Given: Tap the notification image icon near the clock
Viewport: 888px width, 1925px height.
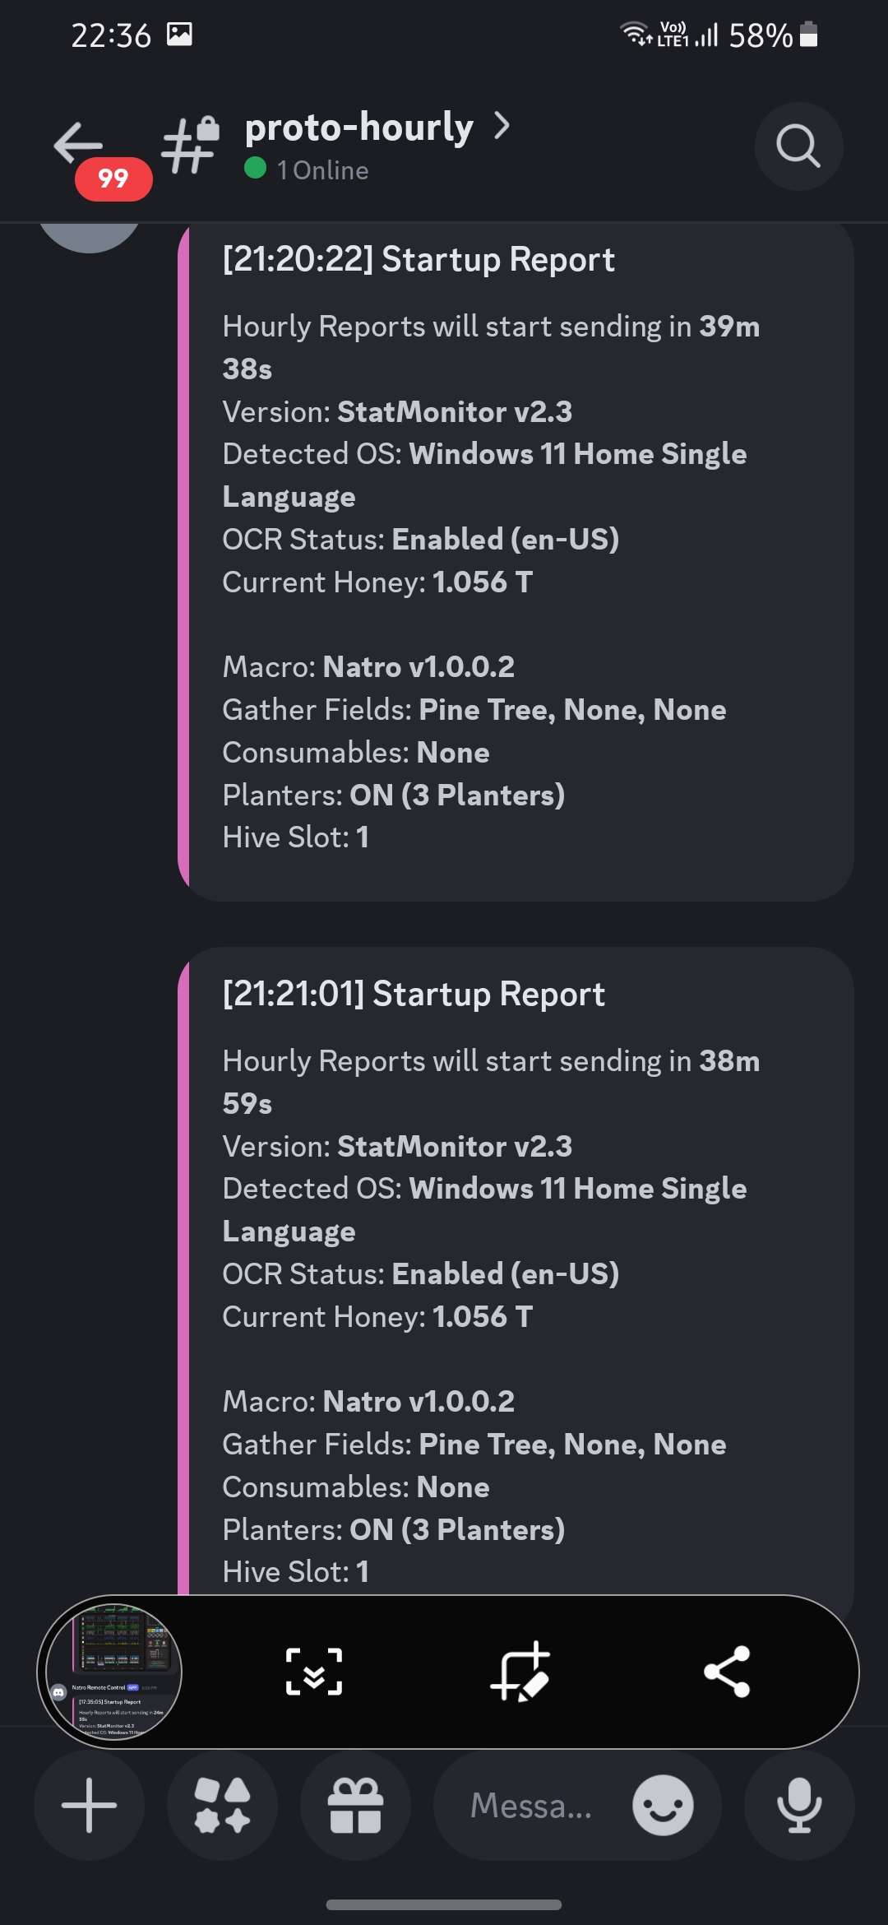Looking at the screenshot, I should coord(180,33).
